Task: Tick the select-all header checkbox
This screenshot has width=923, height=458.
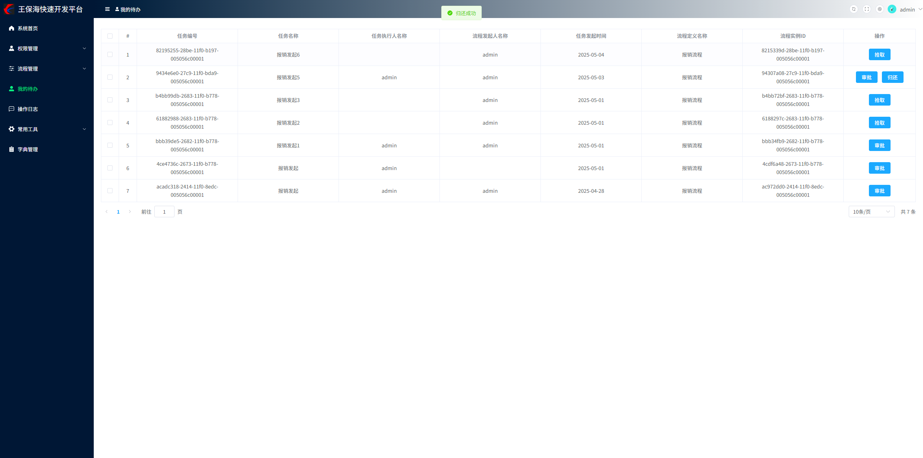Action: coord(110,36)
